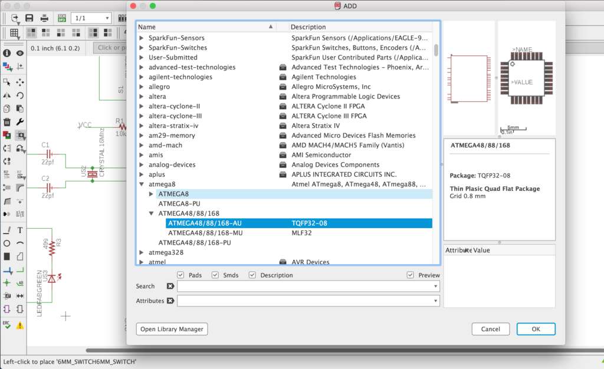
Task: Select the Mark tool icon
Action: [20, 67]
